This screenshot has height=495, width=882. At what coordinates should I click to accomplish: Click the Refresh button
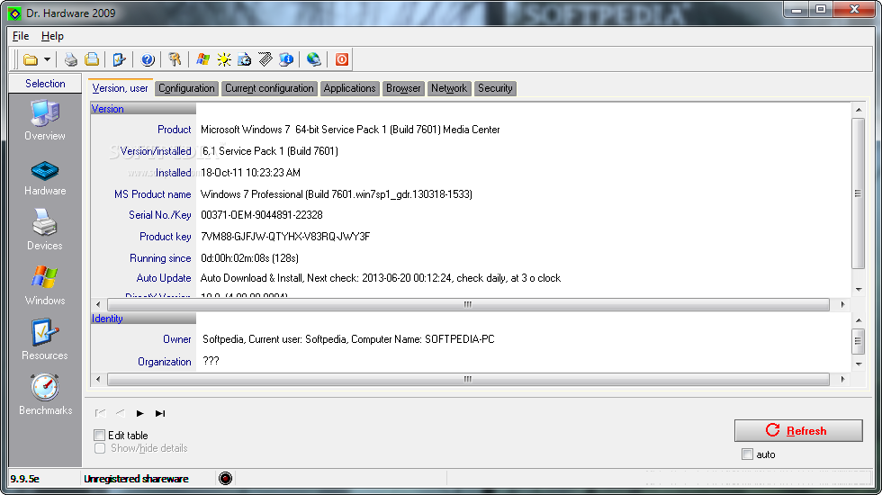(x=798, y=431)
